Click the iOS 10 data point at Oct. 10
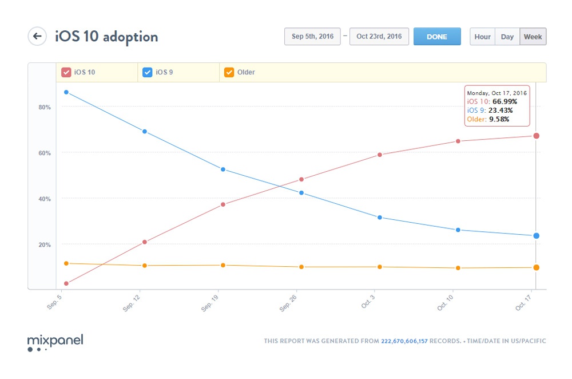 (458, 141)
